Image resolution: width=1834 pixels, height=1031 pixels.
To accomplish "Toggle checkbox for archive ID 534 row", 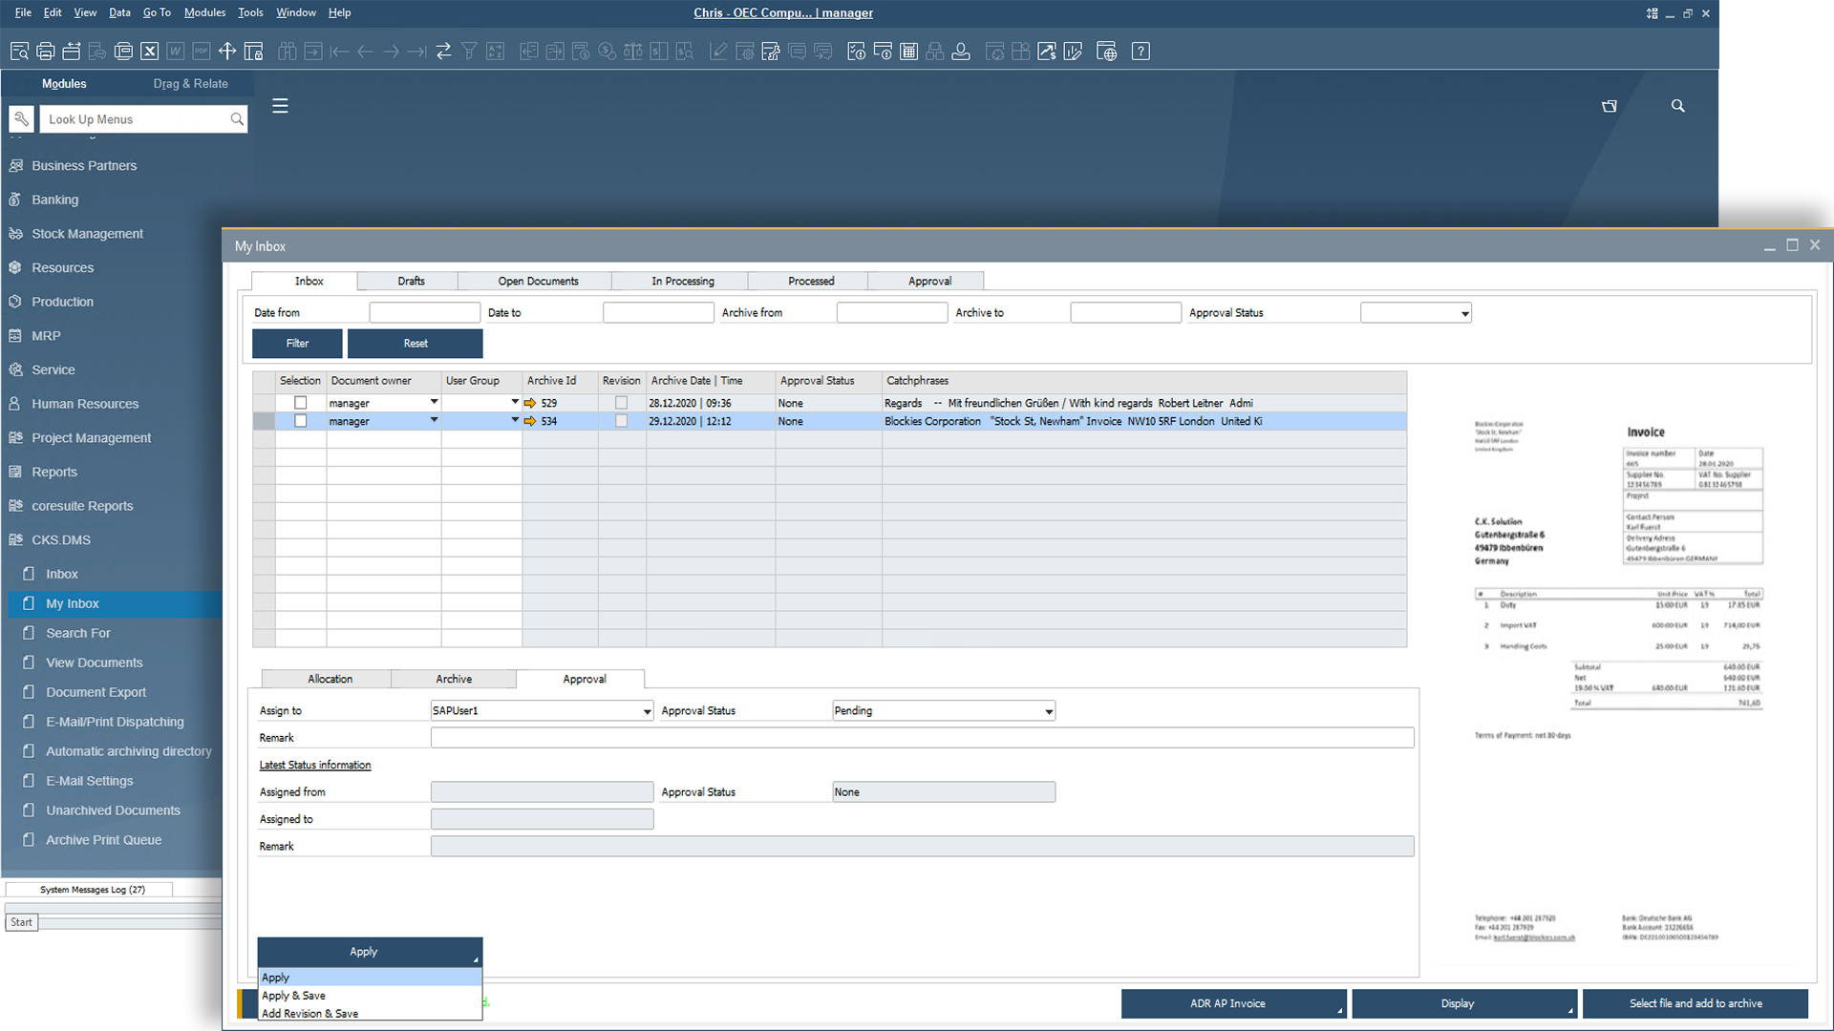I will pos(300,420).
